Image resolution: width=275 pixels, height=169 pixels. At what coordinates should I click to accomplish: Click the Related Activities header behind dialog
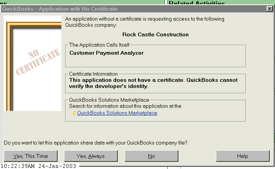[x=197, y=3]
